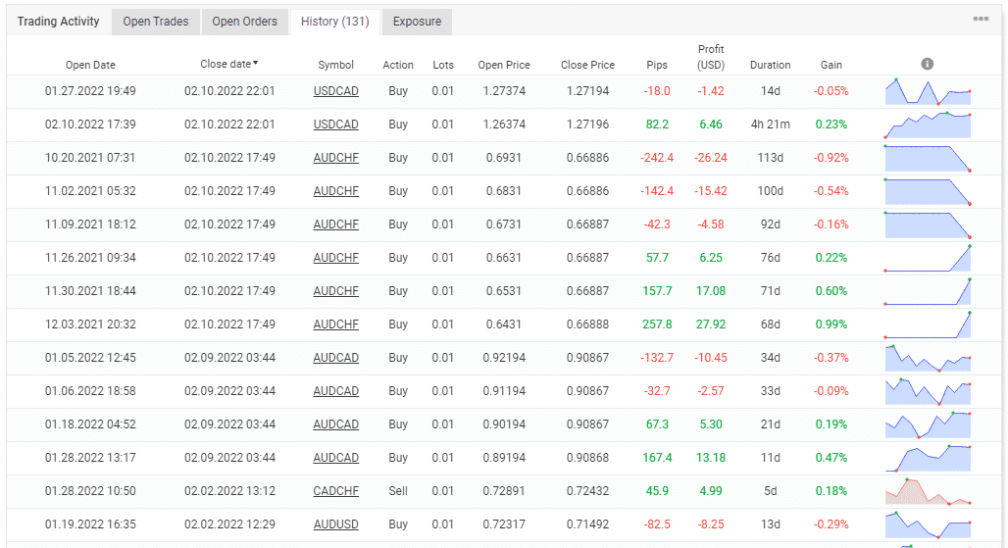Sort by Close date descending arrow
Viewport: 1008px width, 548px height.
click(255, 63)
